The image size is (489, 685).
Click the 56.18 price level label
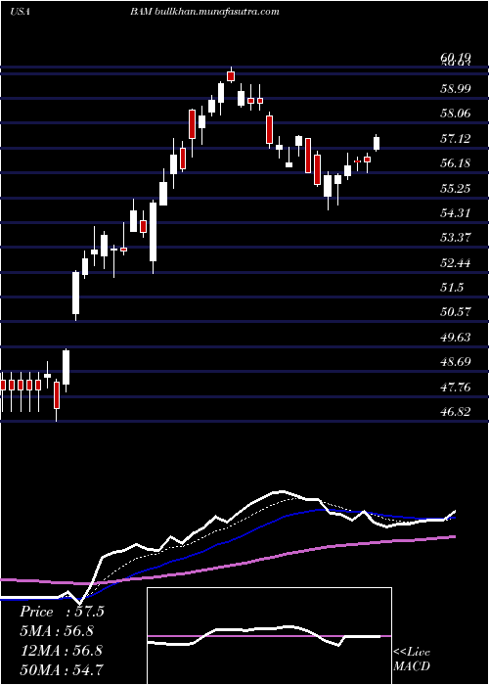(456, 163)
